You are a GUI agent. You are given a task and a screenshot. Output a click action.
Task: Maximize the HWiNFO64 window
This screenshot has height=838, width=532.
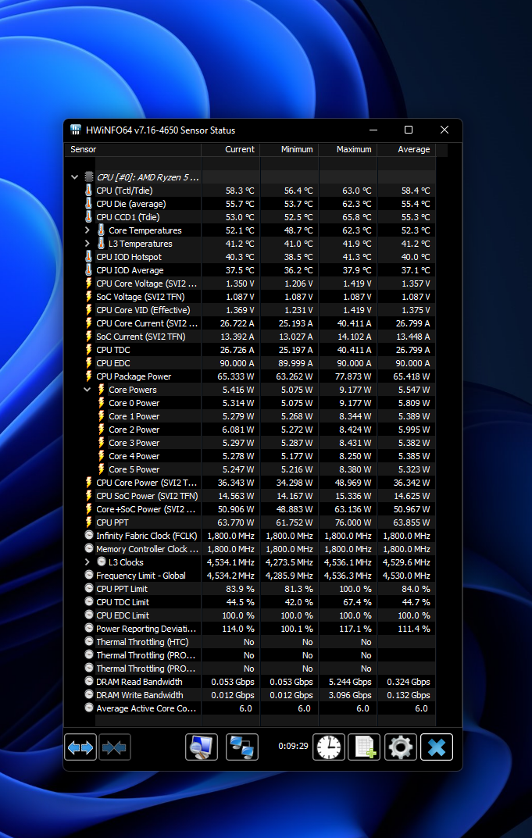pos(409,130)
